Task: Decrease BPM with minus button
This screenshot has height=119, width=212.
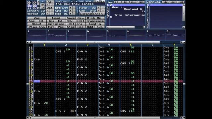Action: (x=74, y=8)
